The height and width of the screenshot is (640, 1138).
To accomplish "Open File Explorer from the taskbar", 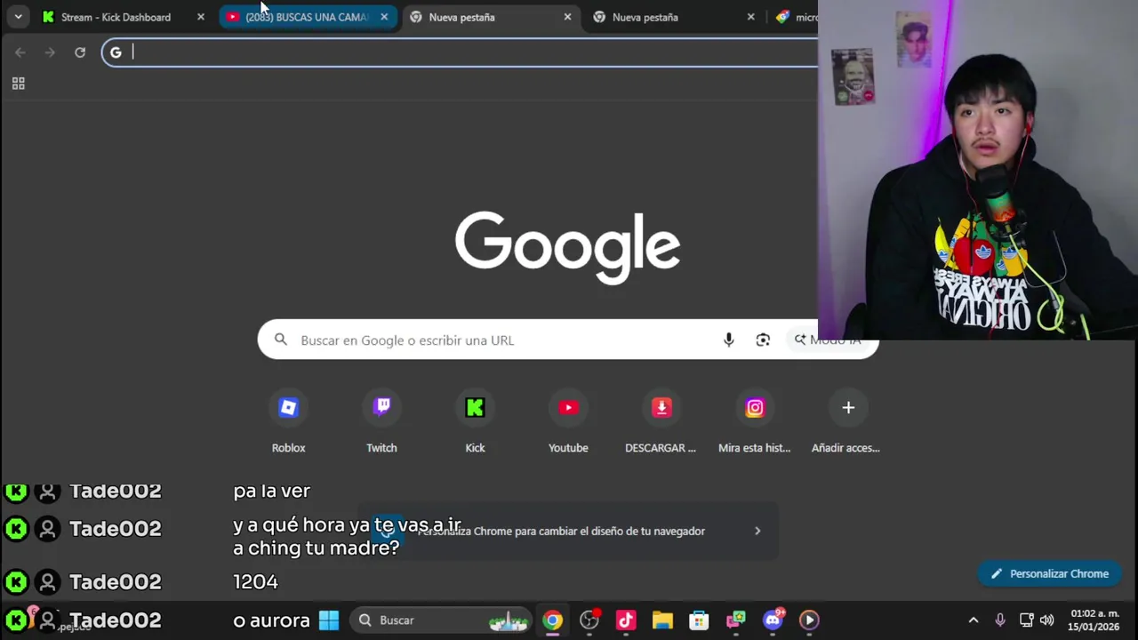I will pyautogui.click(x=662, y=620).
